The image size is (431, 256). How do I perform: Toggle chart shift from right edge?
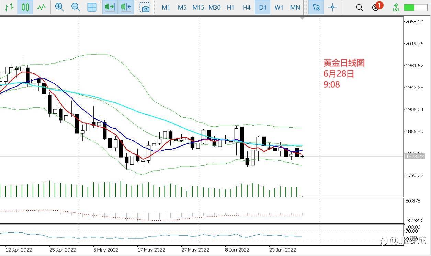tap(126, 7)
